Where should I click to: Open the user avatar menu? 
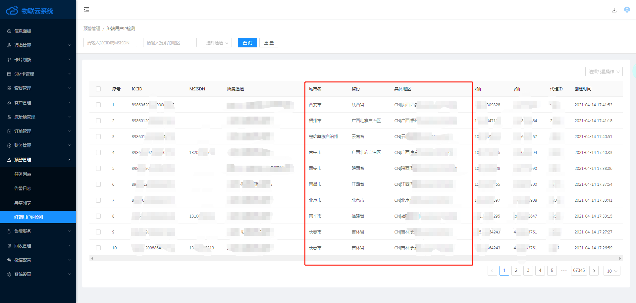pyautogui.click(x=627, y=10)
